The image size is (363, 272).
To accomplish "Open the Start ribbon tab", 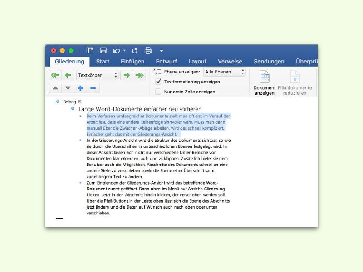I will click(x=103, y=62).
